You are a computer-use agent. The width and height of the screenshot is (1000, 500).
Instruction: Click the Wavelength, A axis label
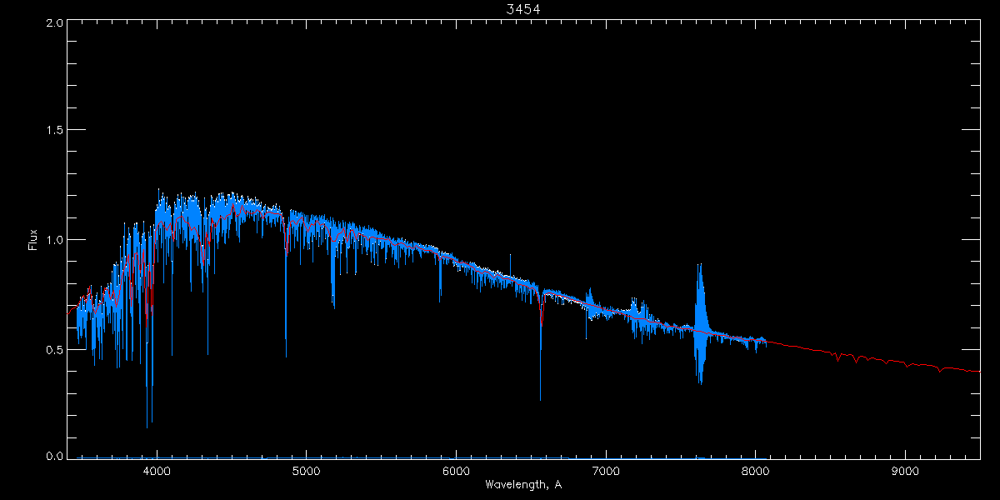pos(523,484)
